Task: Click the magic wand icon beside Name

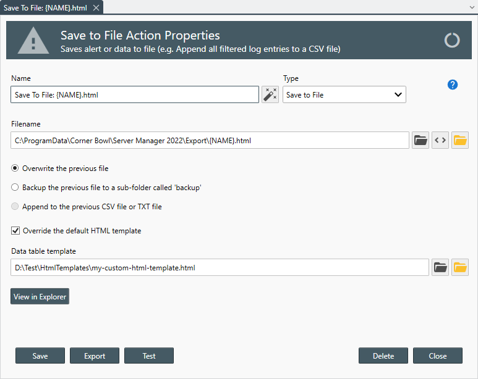Action: pos(270,94)
